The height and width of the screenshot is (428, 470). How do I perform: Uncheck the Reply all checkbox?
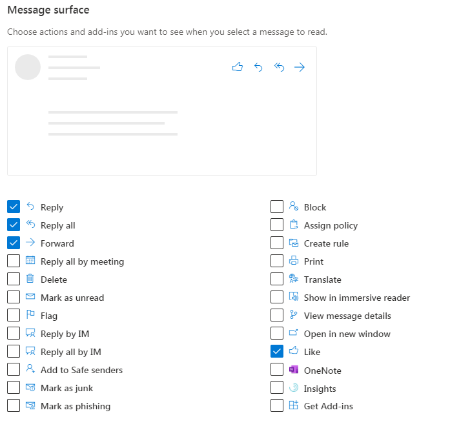[x=14, y=225]
